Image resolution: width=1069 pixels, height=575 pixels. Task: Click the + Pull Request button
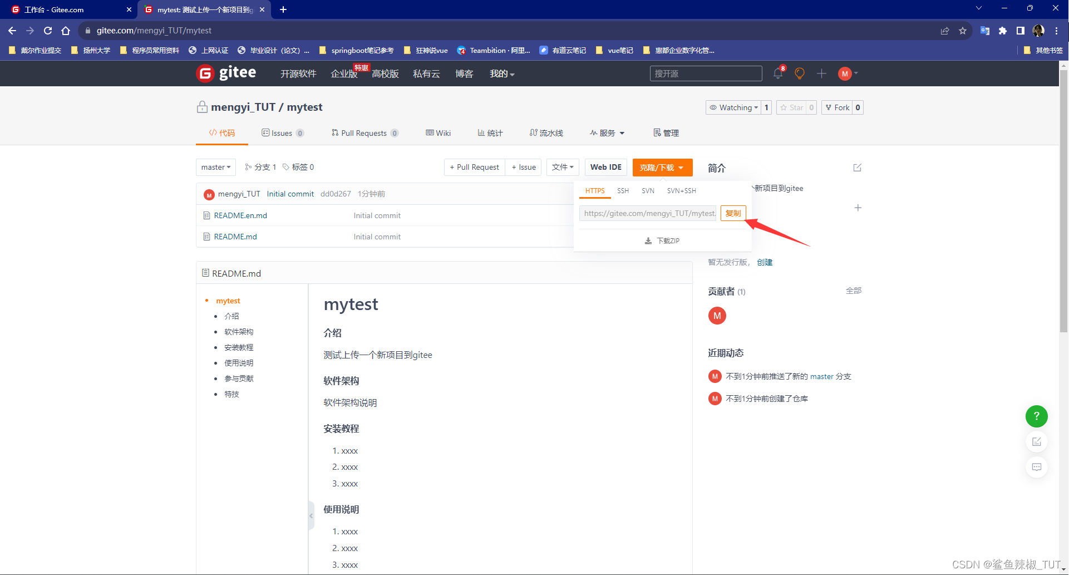coord(475,167)
